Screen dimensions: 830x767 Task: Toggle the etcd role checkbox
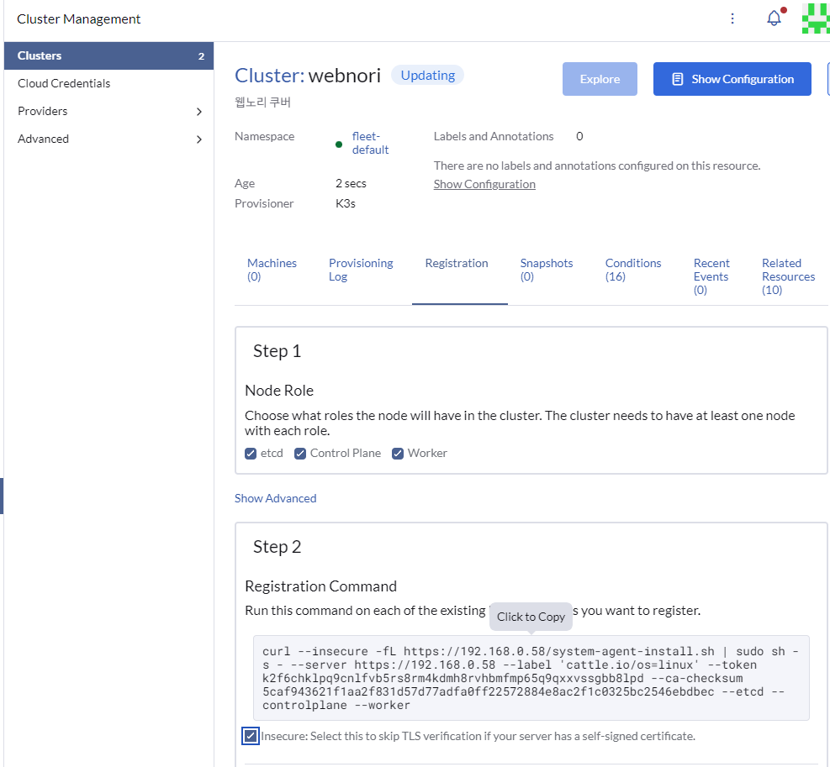coord(251,454)
